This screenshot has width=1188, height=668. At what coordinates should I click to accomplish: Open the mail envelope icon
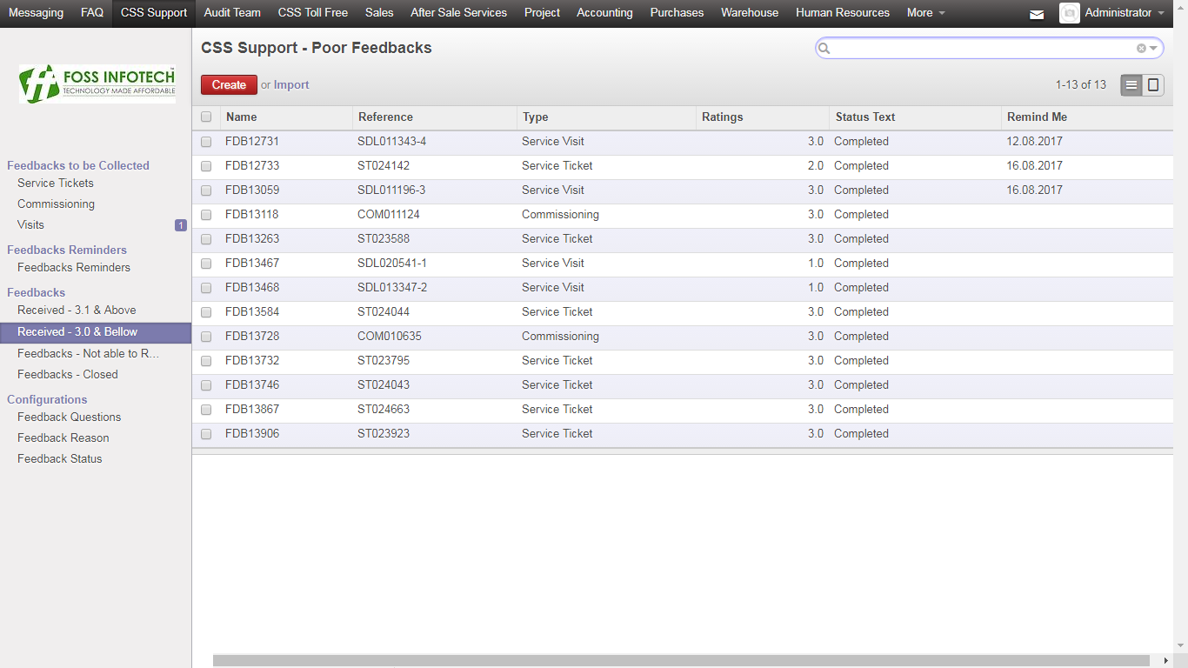(x=1037, y=14)
